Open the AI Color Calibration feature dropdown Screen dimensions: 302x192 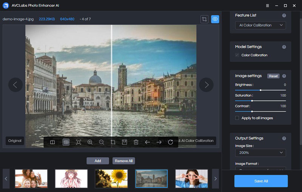pos(260,25)
